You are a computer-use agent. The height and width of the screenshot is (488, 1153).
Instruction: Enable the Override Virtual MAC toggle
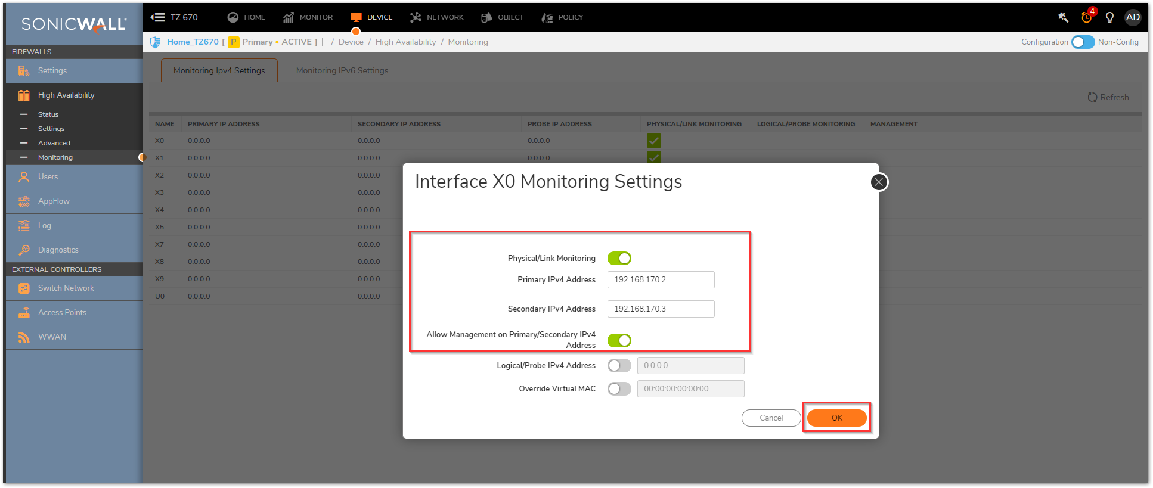click(x=619, y=389)
